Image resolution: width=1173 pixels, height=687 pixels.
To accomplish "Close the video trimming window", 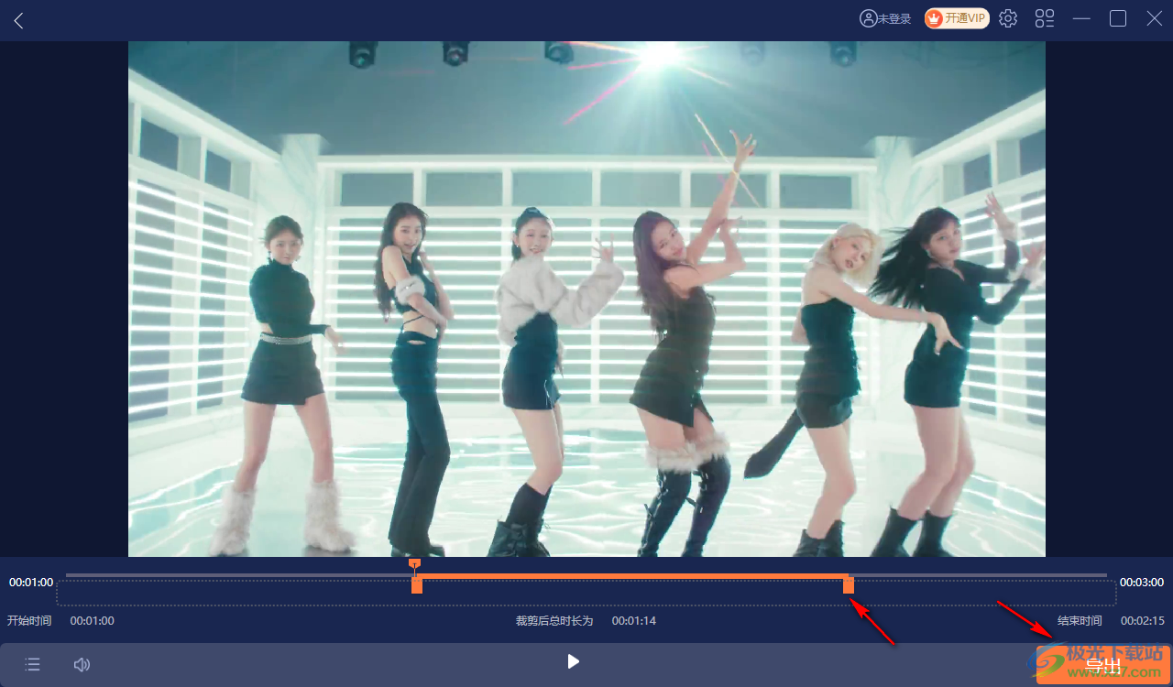I will (1154, 18).
